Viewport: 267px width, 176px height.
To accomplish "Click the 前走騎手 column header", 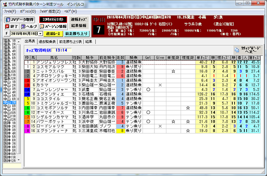I will click(107, 58).
